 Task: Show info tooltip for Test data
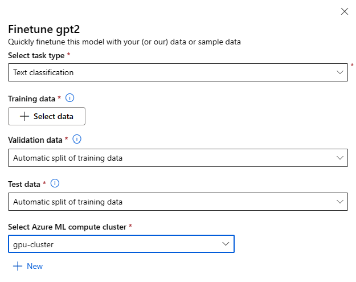[55, 183]
